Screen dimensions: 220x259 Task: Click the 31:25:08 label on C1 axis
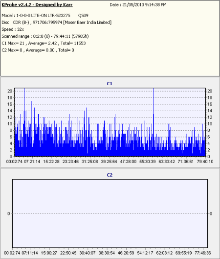(x=90, y=162)
